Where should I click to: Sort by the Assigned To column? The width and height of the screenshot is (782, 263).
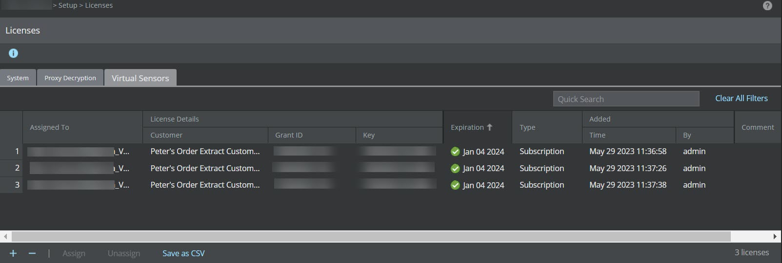[82, 127]
